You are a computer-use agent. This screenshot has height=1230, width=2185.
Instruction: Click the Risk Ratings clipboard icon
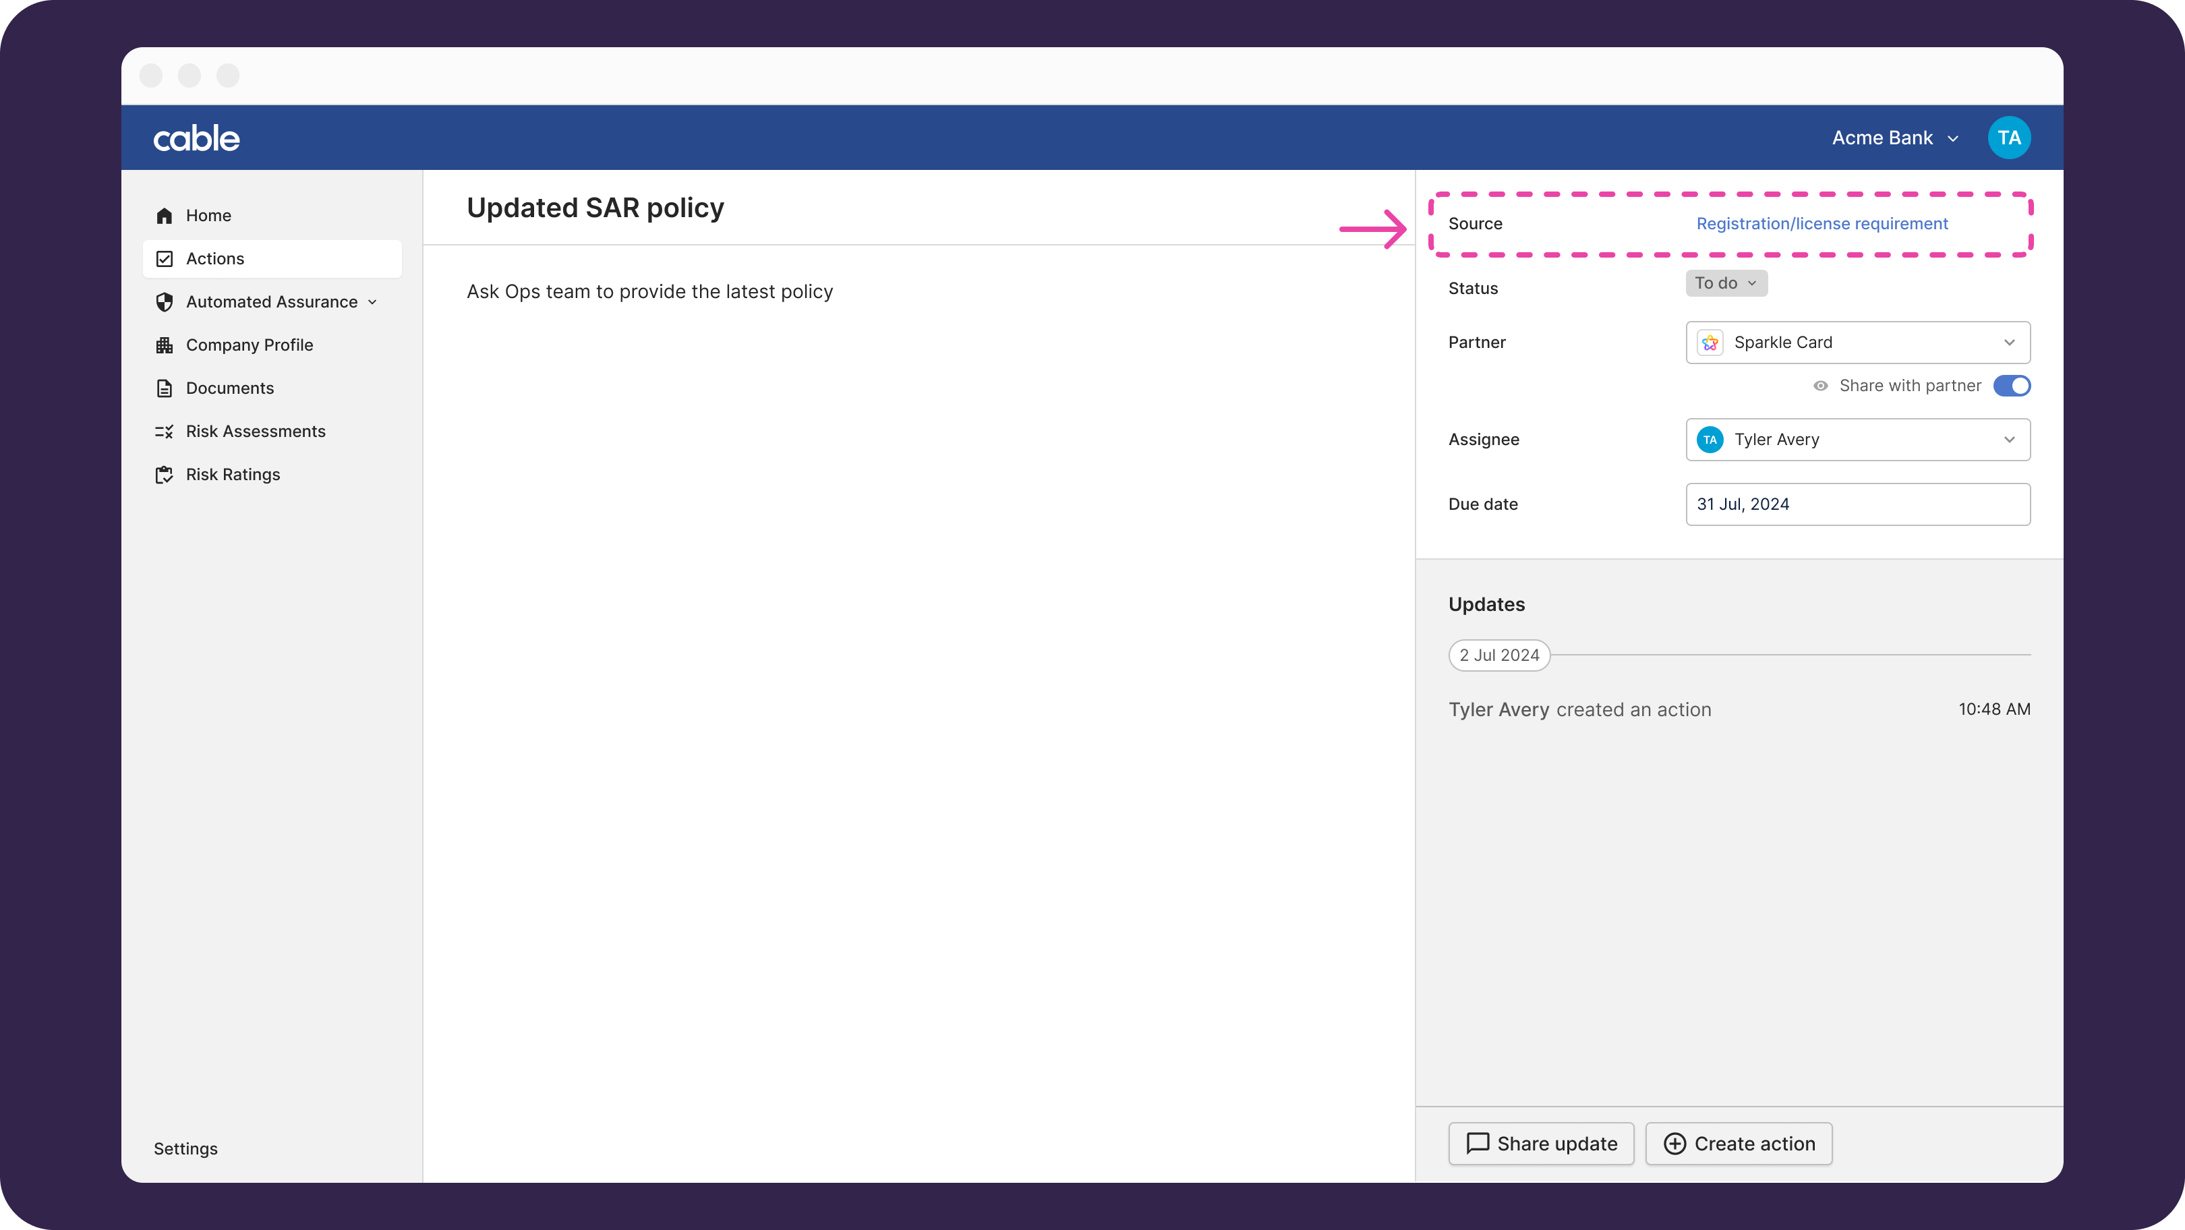tap(165, 475)
